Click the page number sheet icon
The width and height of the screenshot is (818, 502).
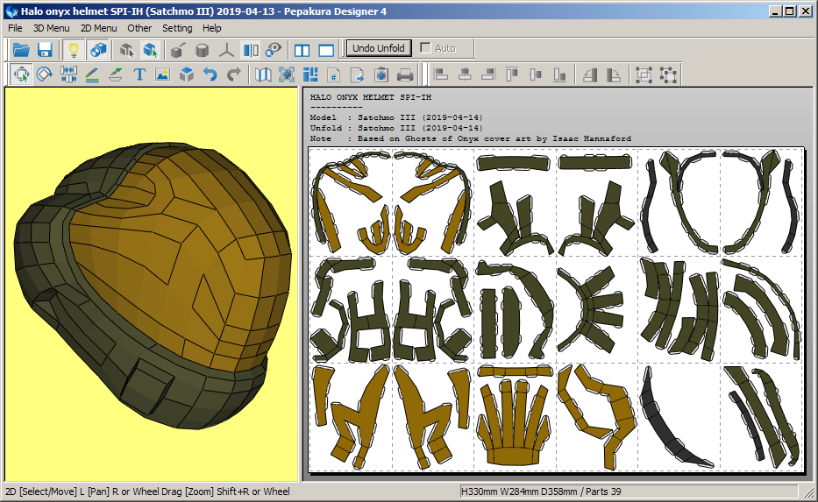tap(334, 74)
